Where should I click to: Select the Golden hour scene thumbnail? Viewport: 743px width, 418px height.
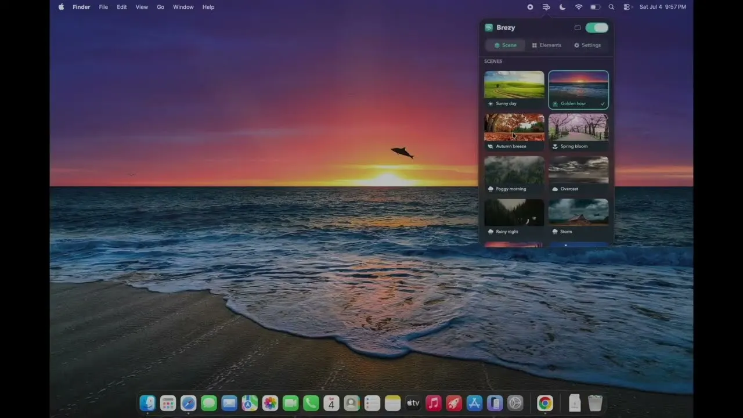pos(579,89)
